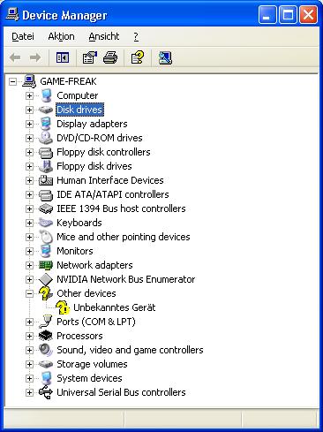Select the Human Interface Devices label
The height and width of the screenshot is (432, 323).
click(x=110, y=180)
